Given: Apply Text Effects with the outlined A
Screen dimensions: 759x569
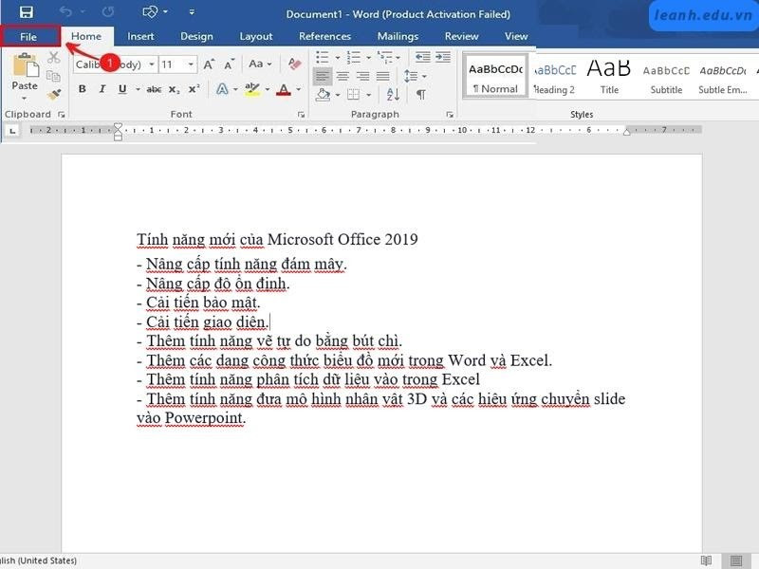Looking at the screenshot, I should tap(222, 89).
